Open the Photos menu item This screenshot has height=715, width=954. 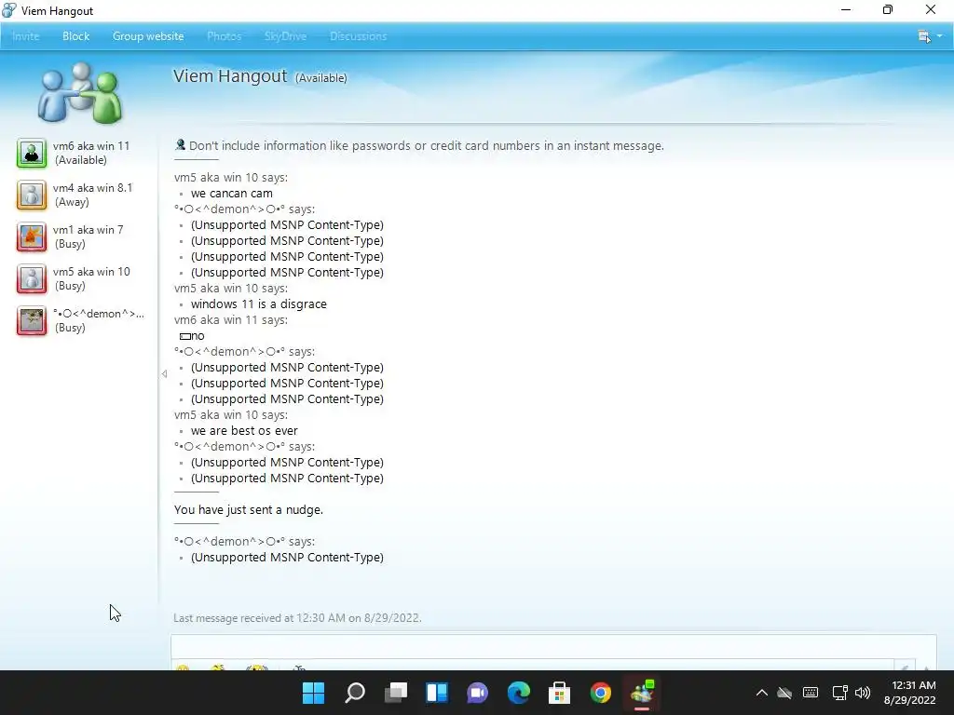click(224, 36)
